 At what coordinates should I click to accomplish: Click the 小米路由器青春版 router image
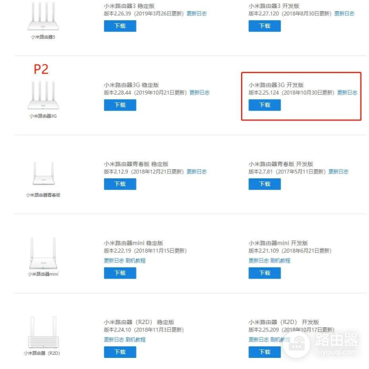tap(42, 177)
